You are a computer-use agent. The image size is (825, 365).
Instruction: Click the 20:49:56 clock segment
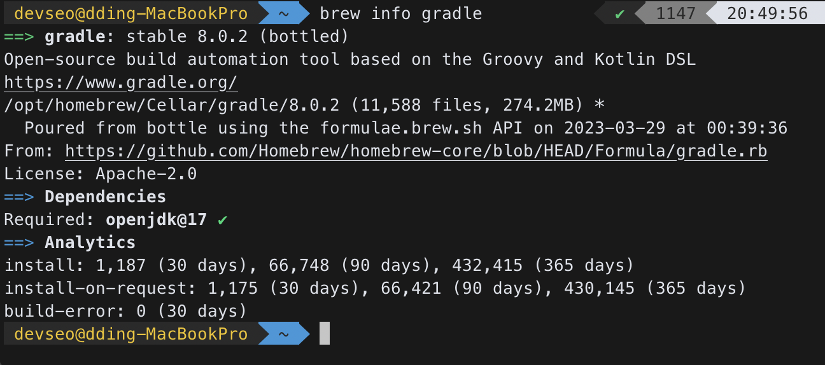click(x=767, y=13)
